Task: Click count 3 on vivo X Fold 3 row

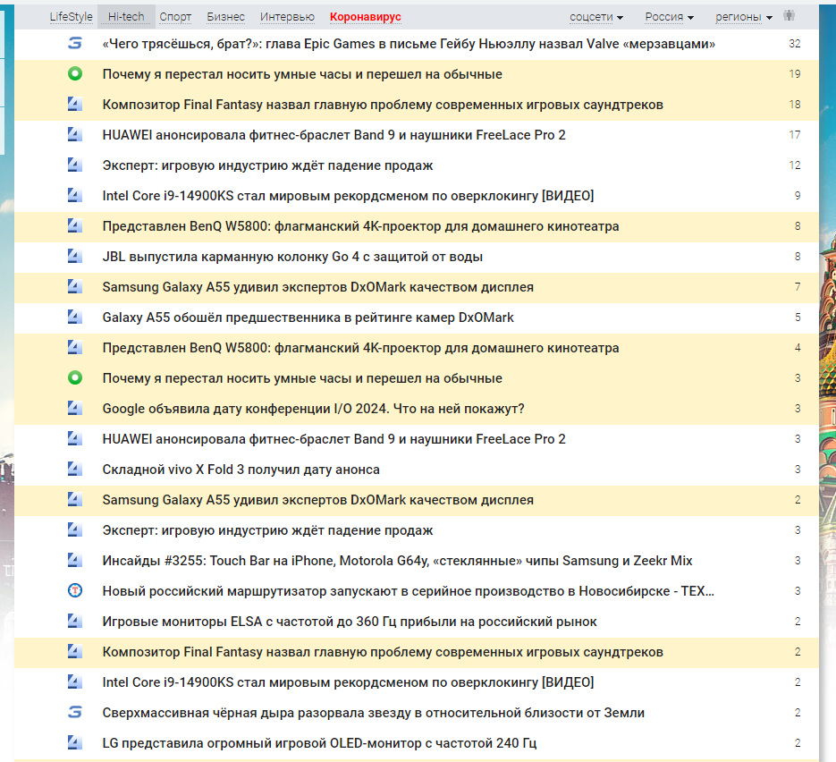Action: coord(798,470)
